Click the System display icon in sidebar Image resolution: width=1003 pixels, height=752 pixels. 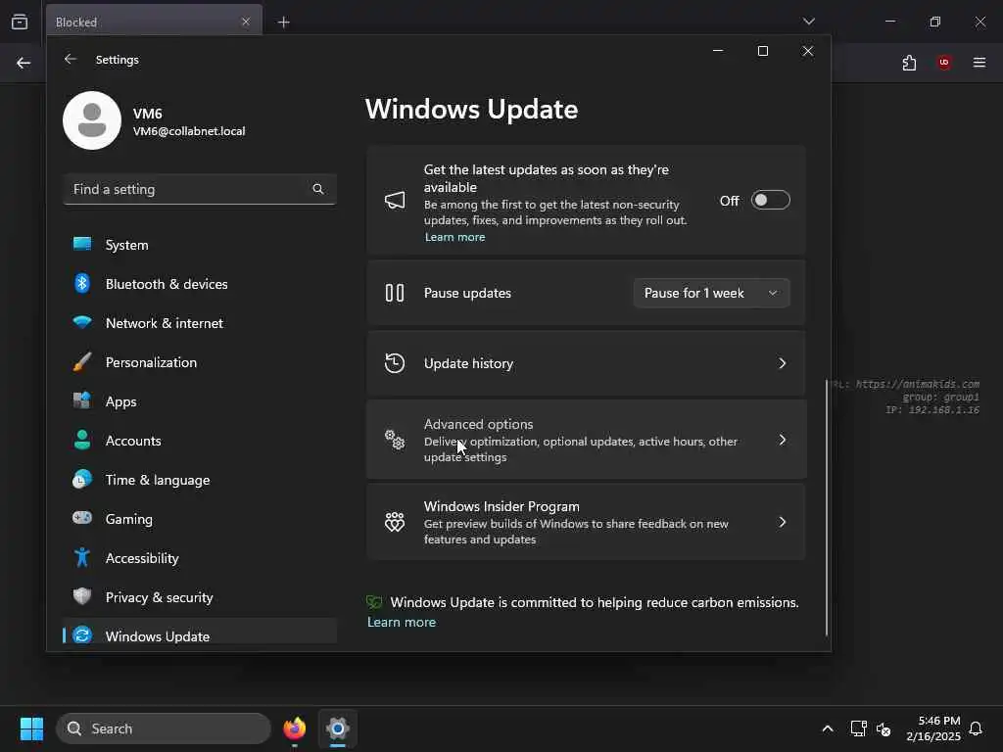pos(82,244)
